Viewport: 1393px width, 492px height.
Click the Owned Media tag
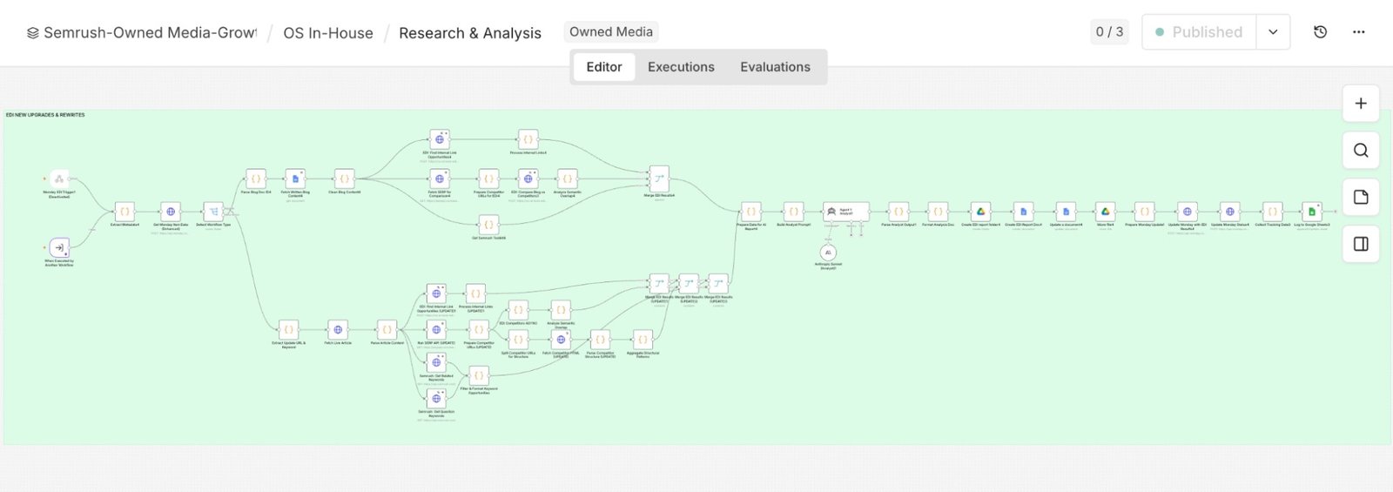click(611, 32)
